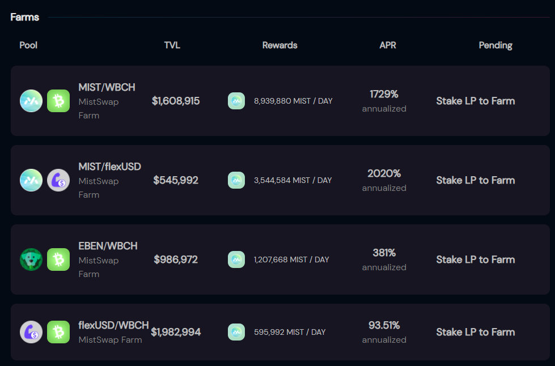Click the 2020% APR value
This screenshot has height=366, width=555.
tap(384, 173)
